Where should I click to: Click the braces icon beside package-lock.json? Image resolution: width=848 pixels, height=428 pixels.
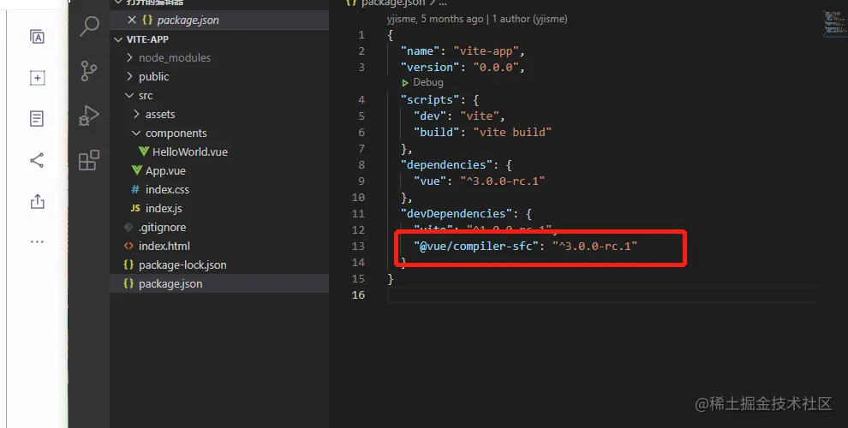(x=128, y=265)
